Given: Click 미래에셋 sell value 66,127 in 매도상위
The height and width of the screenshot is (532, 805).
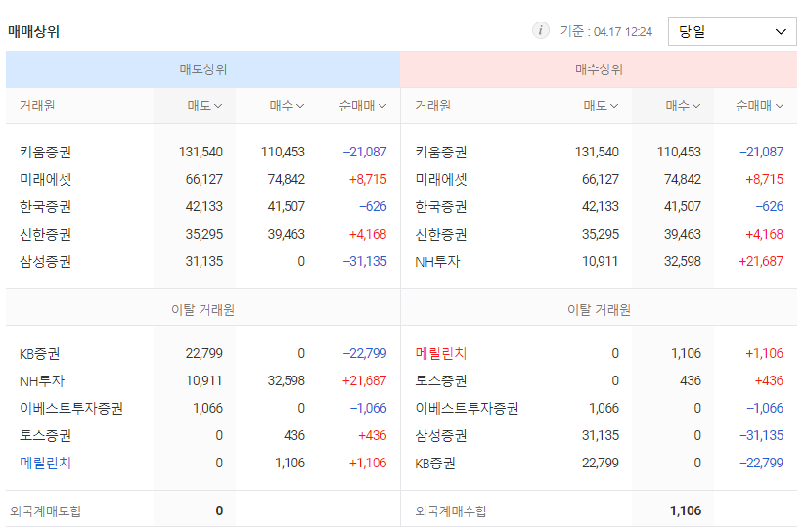Looking at the screenshot, I should click(203, 179).
